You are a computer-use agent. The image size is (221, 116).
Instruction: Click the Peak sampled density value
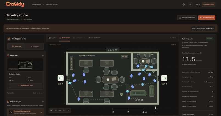pyautogui.click(x=209, y=82)
